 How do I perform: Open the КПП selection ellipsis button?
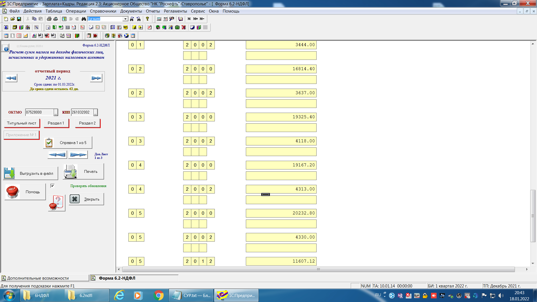point(96,112)
